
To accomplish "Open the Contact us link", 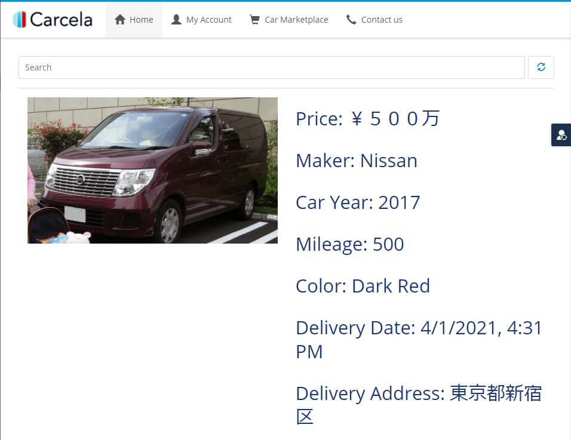I will [x=374, y=20].
